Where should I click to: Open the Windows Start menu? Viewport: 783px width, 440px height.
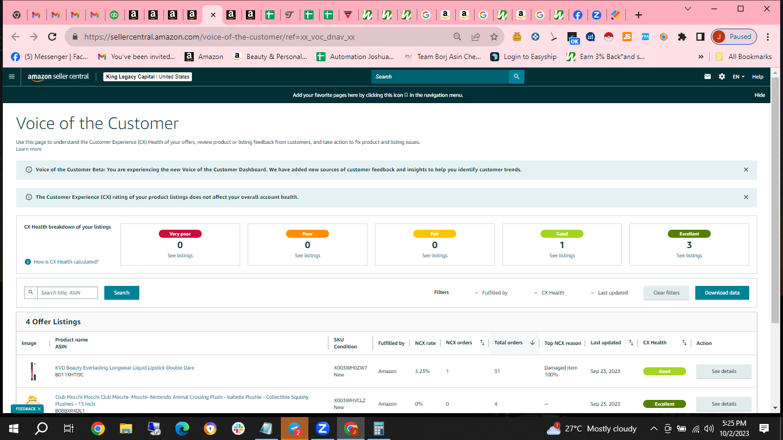[x=14, y=429]
